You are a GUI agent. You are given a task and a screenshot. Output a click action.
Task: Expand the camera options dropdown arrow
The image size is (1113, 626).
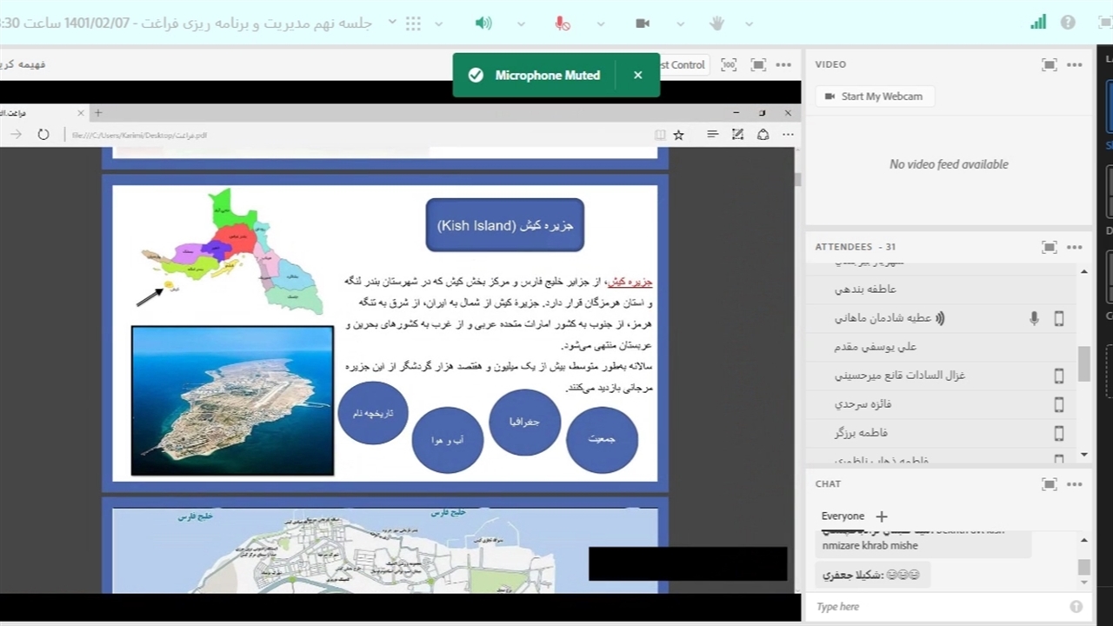pyautogui.click(x=680, y=24)
